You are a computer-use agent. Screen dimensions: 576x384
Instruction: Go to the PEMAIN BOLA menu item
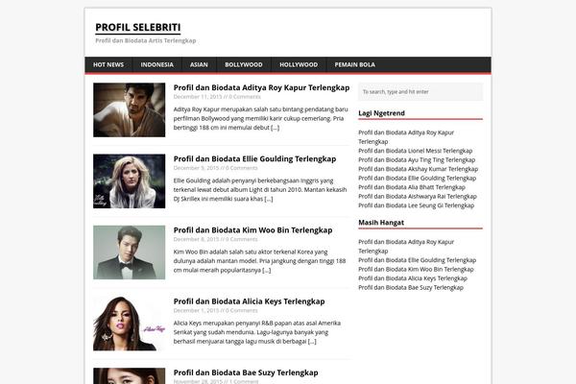click(x=354, y=64)
